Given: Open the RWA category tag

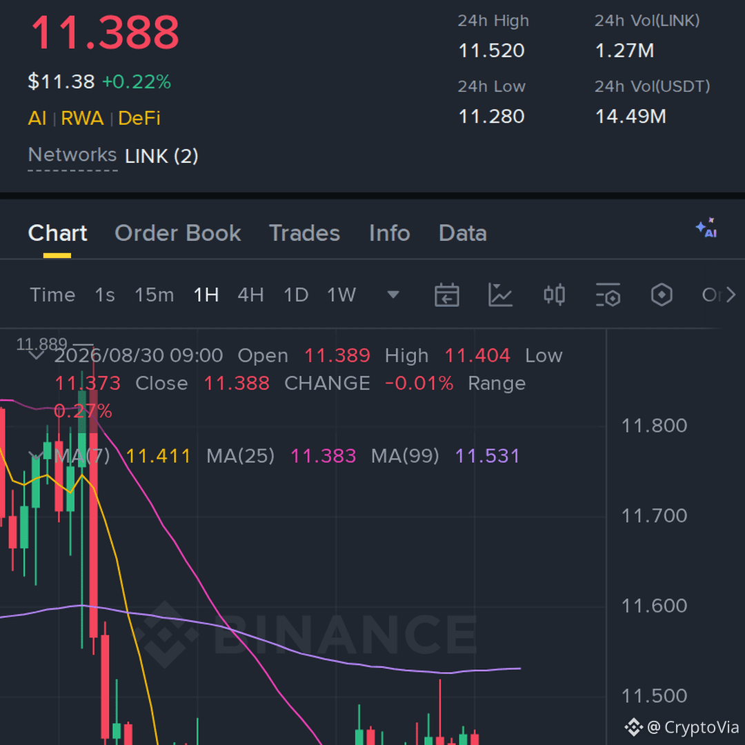Looking at the screenshot, I should point(82,119).
